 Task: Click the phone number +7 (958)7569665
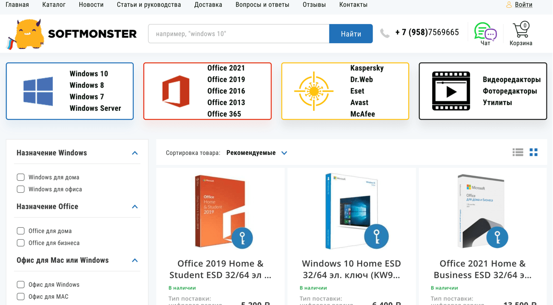[x=427, y=33]
